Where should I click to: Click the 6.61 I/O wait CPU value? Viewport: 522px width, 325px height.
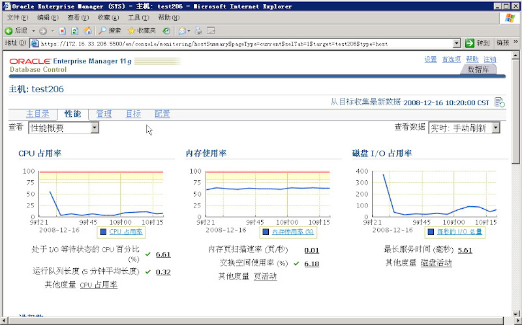(x=163, y=255)
